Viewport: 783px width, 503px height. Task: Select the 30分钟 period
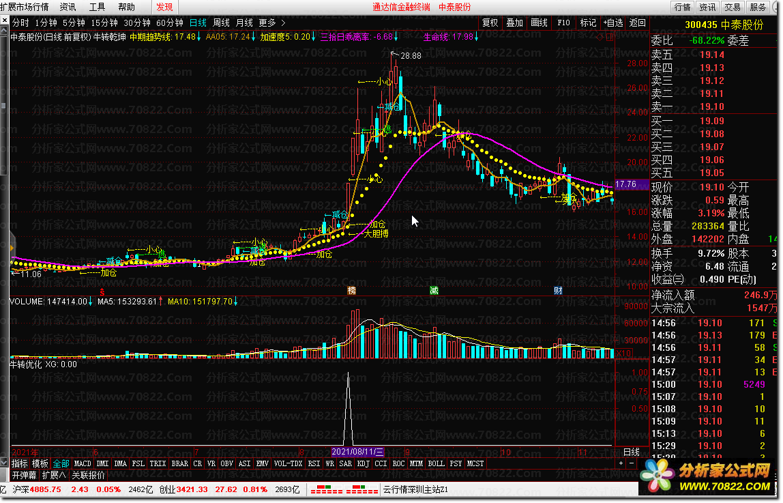pyautogui.click(x=137, y=23)
